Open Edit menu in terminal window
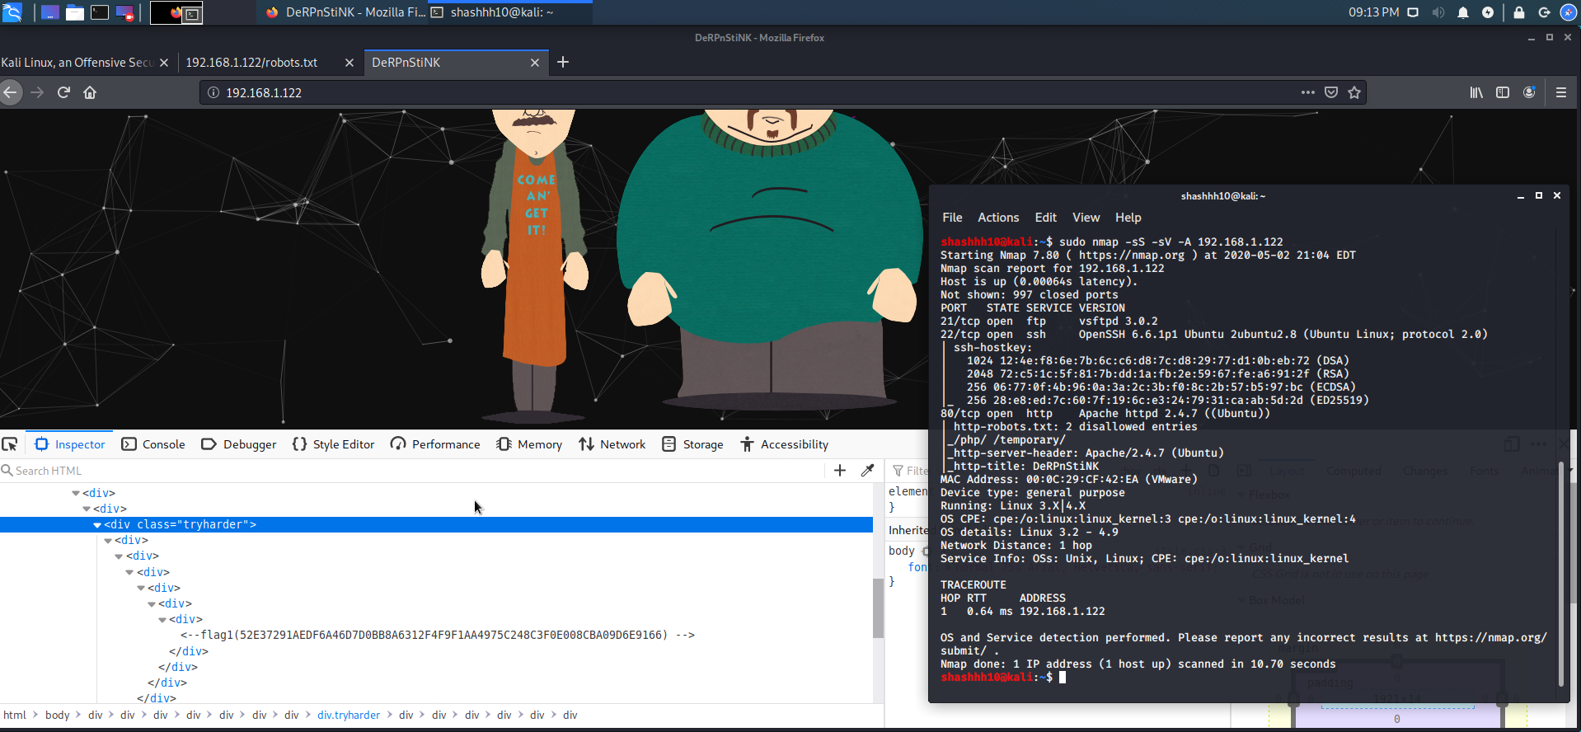The height and width of the screenshot is (732, 1581). point(1045,218)
